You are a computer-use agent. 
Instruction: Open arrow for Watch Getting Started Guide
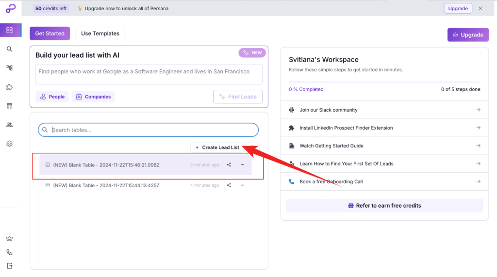[478, 146]
